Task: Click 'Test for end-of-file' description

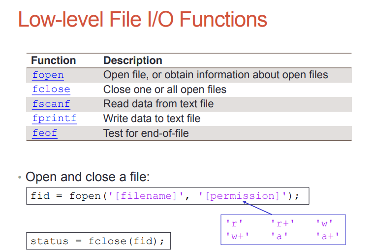Action: click(x=146, y=133)
